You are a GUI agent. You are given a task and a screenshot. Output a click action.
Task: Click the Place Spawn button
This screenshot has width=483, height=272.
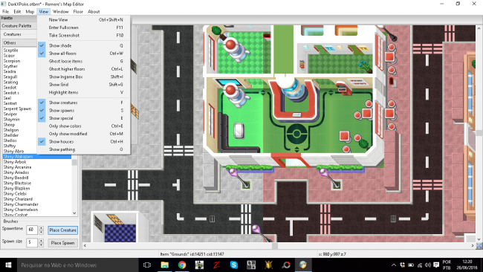click(x=63, y=243)
